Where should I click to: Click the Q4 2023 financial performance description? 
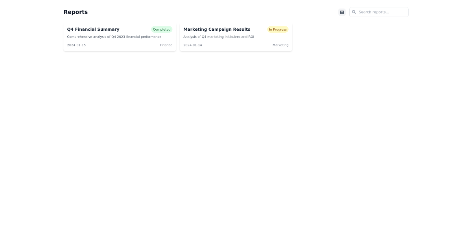tap(114, 37)
